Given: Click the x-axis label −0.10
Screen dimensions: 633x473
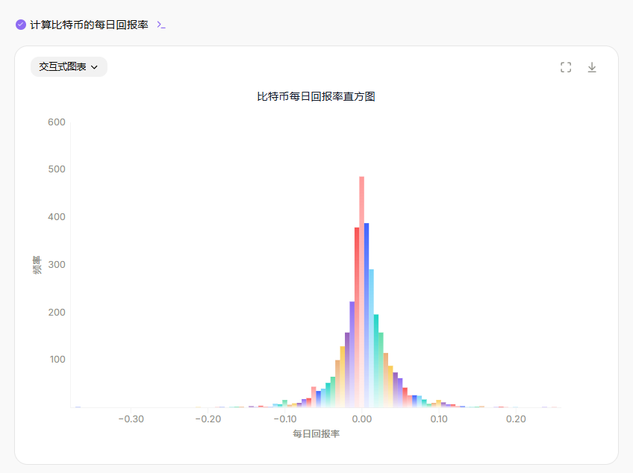Looking at the screenshot, I should click(x=285, y=419).
